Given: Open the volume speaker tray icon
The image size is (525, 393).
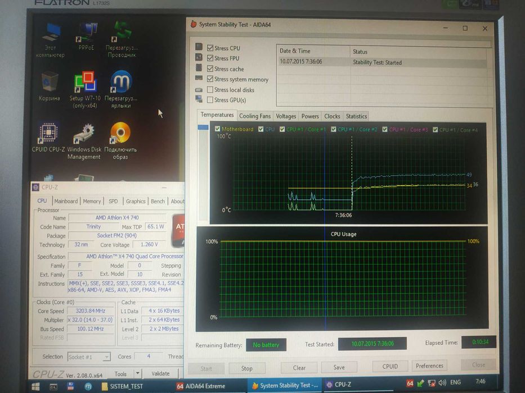Looking at the screenshot, I should click(x=442, y=383).
